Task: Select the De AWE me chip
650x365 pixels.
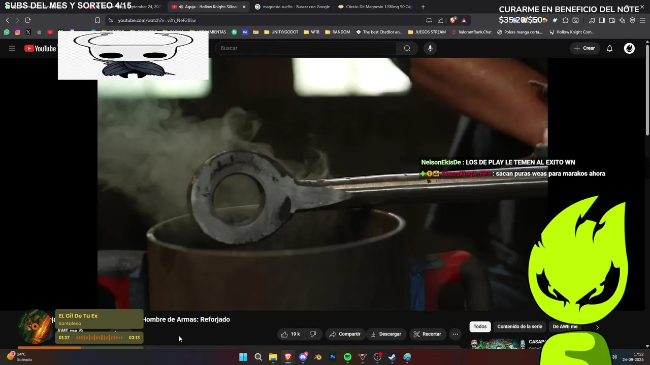Action: [565, 326]
